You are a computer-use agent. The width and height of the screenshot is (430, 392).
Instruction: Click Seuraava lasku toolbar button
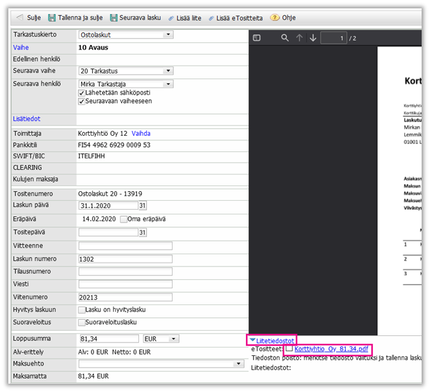point(135,18)
